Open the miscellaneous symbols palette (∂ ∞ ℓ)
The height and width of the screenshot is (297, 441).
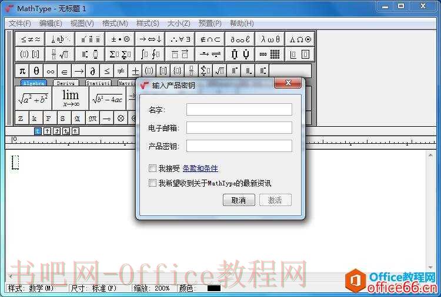tap(240, 39)
